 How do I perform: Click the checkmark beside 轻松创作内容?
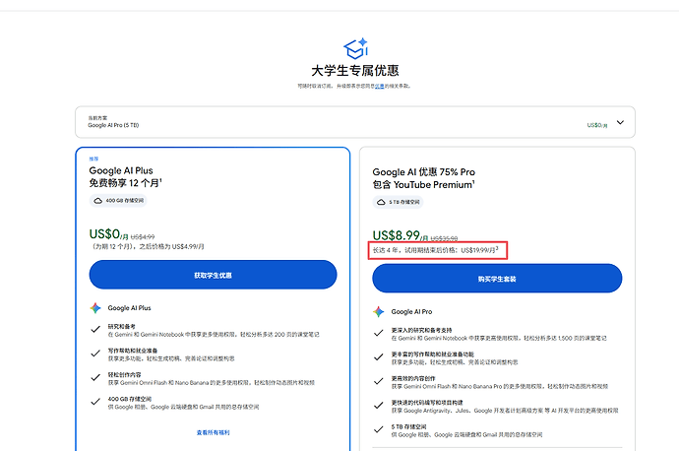(95, 378)
